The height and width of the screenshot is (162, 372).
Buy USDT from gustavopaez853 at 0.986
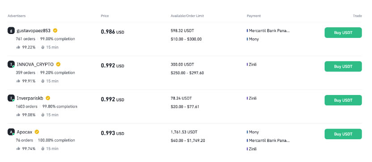coord(343,33)
